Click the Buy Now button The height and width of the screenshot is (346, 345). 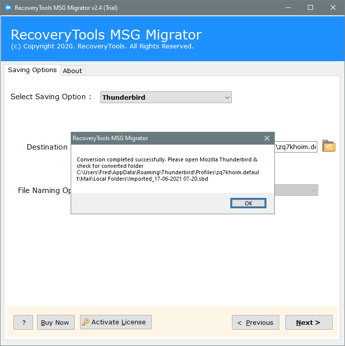[x=56, y=322]
